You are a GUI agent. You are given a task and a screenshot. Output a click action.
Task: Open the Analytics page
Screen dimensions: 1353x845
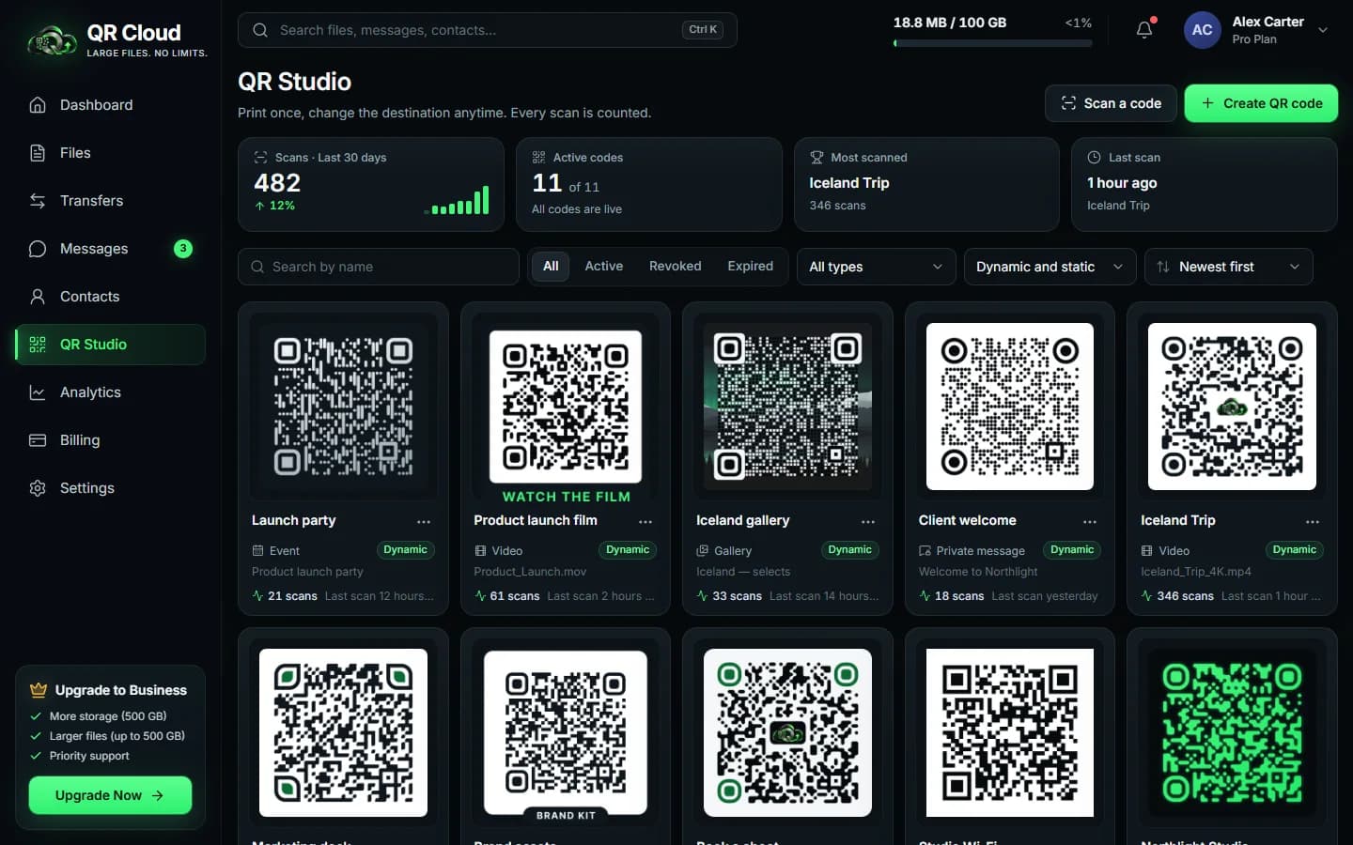click(x=111, y=392)
